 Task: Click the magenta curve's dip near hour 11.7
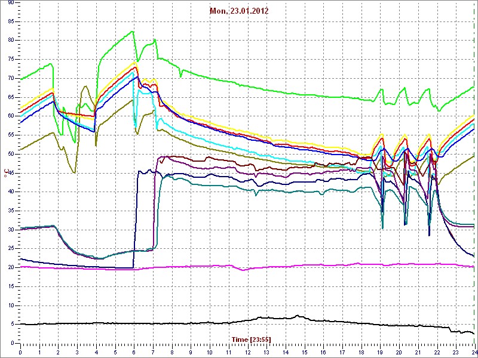click(x=243, y=270)
